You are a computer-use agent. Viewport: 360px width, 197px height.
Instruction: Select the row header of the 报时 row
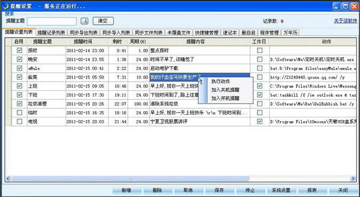(x=9, y=51)
